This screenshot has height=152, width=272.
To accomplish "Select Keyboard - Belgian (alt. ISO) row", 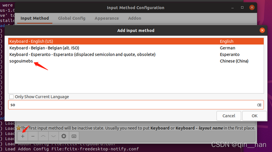I will (136, 48).
